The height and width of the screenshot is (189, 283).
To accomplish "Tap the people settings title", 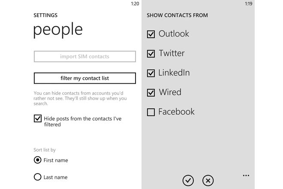I will [58, 30].
